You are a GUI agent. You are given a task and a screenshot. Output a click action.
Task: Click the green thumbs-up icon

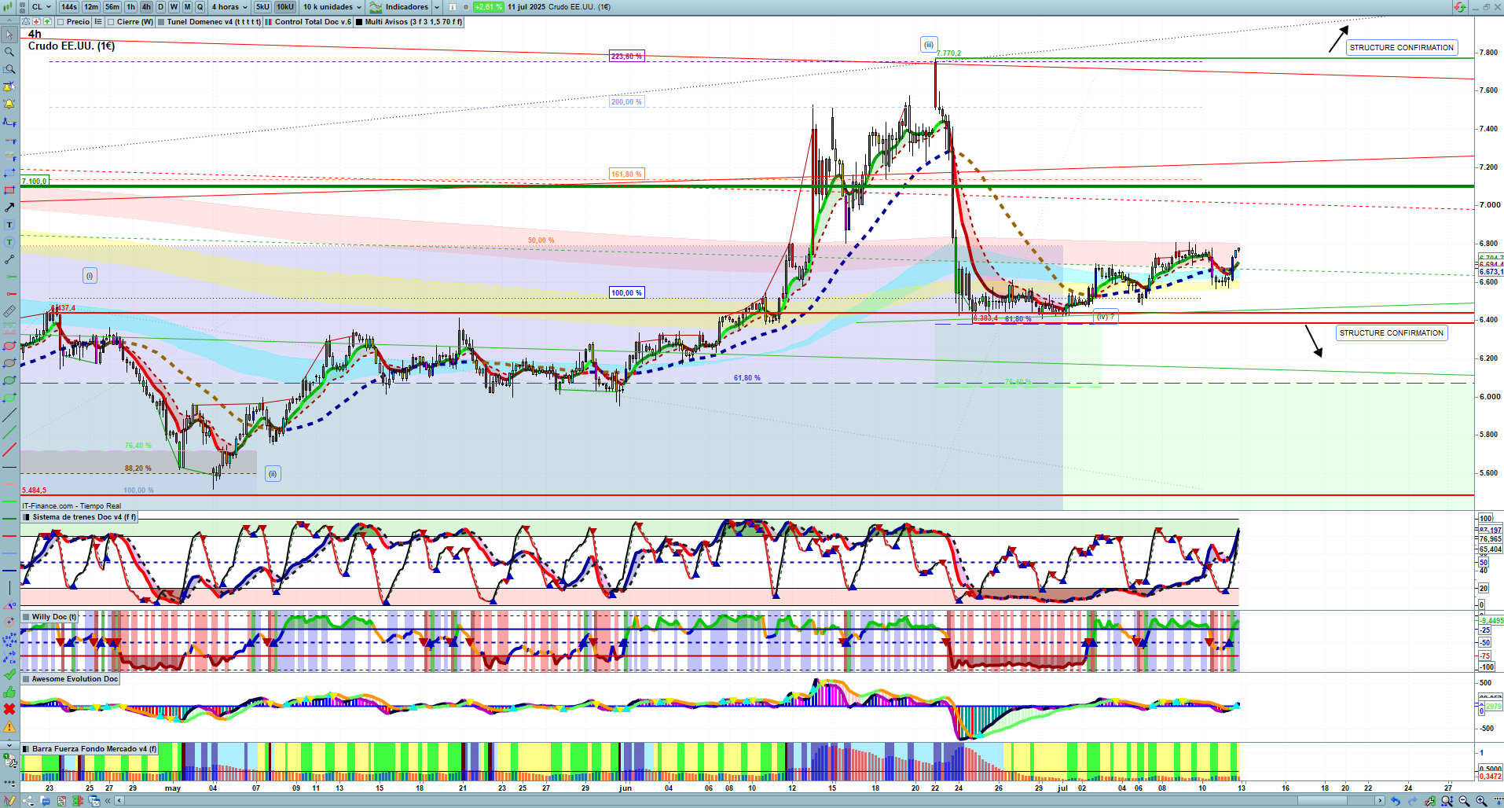pyautogui.click(x=9, y=692)
